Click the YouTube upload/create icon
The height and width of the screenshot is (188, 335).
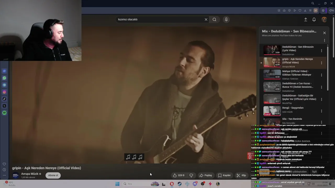(x=305, y=20)
